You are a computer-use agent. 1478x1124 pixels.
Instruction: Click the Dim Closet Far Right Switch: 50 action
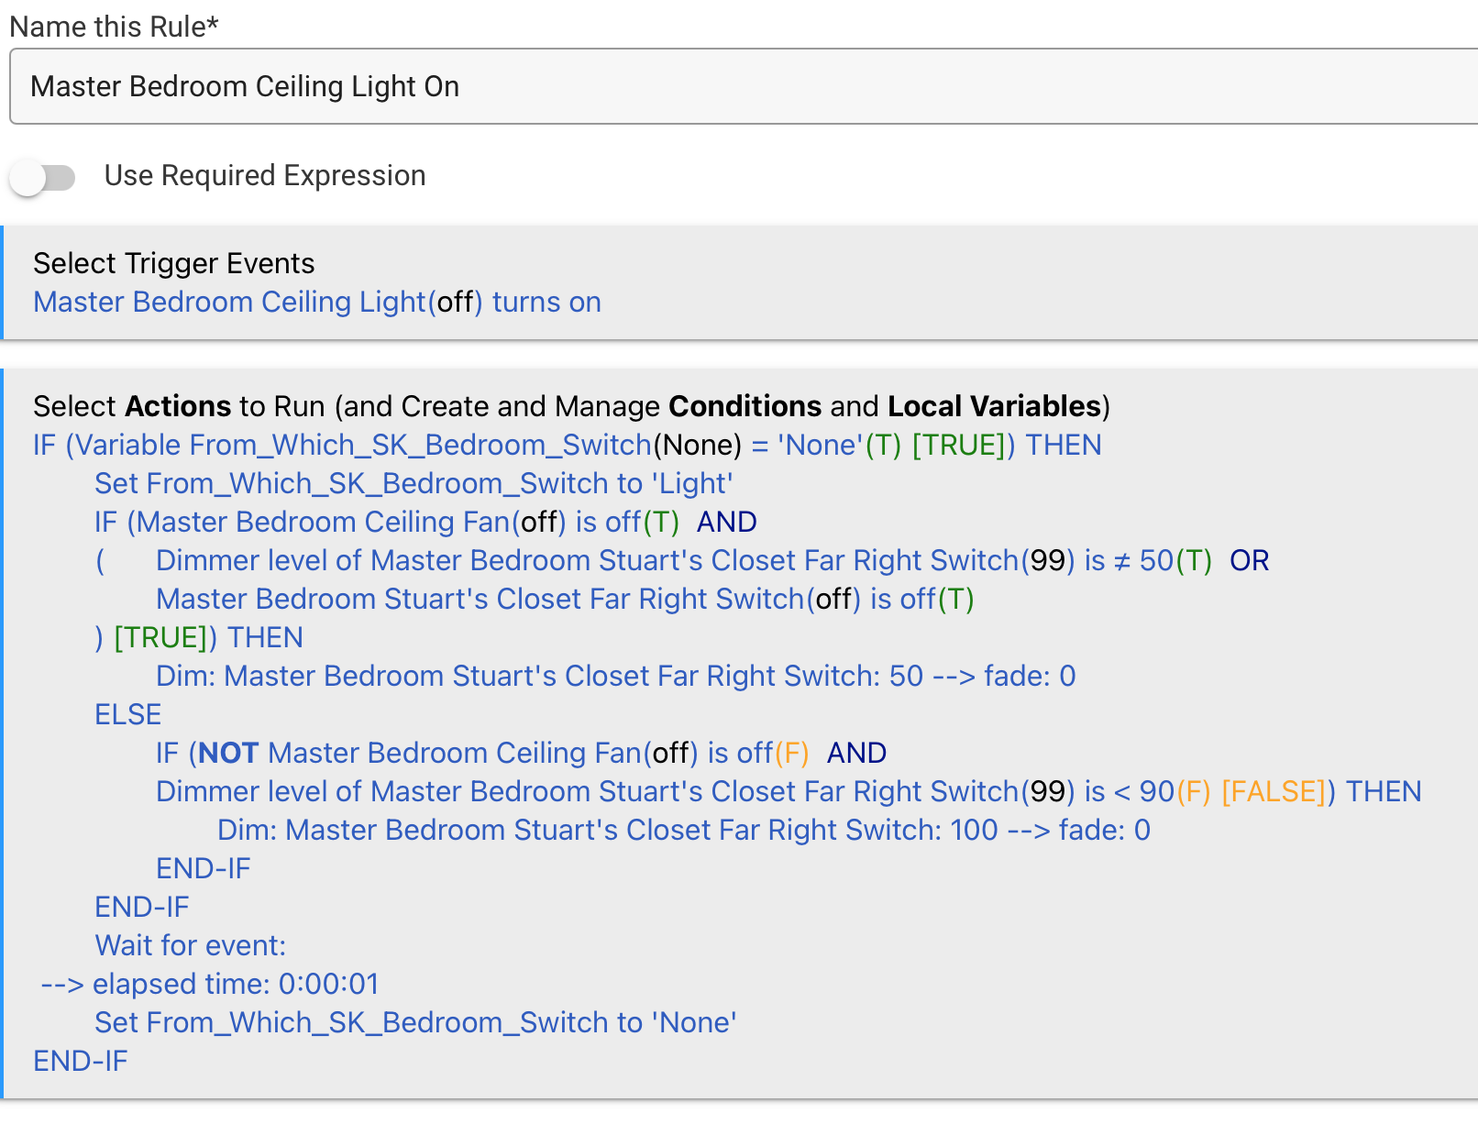[615, 676]
